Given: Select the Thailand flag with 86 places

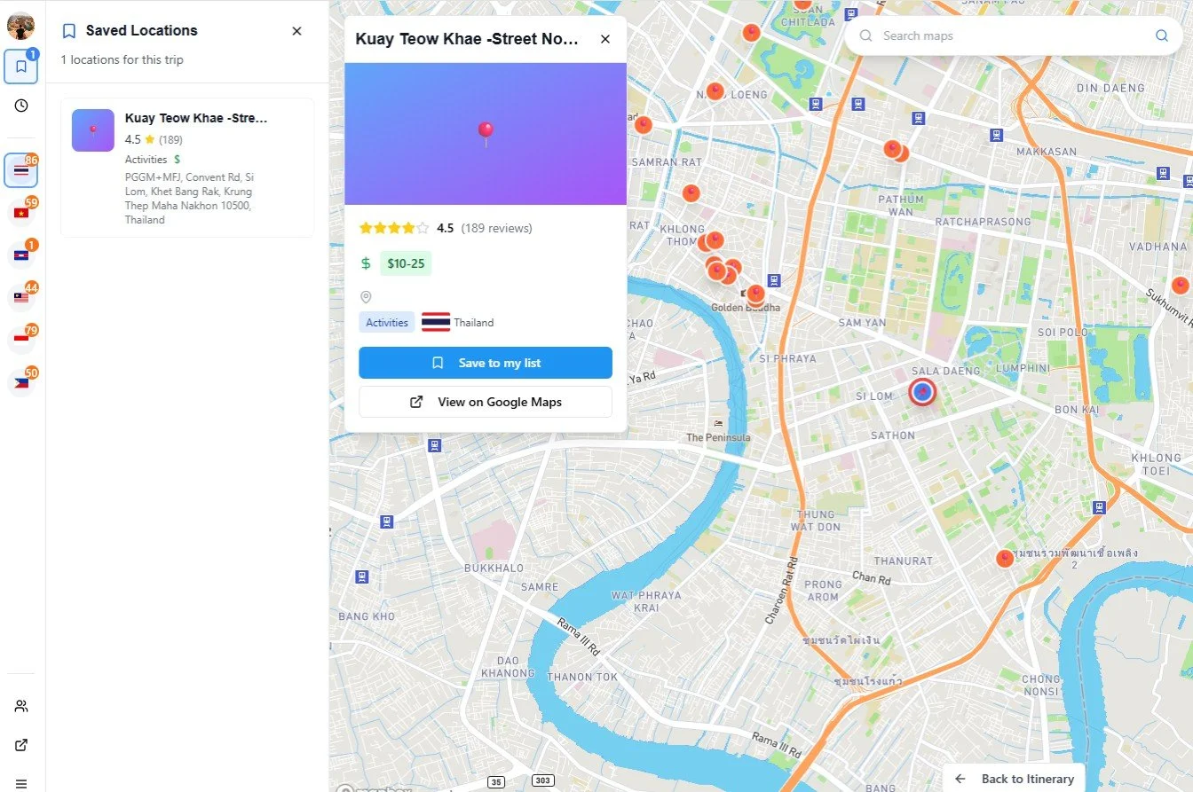Looking at the screenshot, I should point(21,169).
